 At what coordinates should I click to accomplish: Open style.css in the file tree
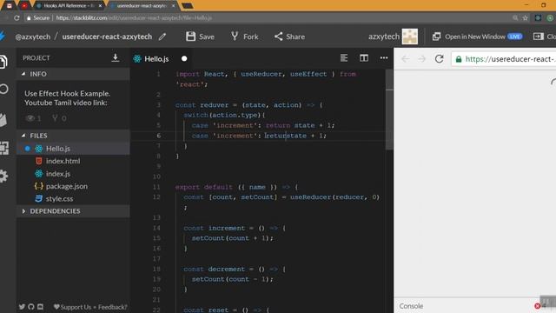pyautogui.click(x=73, y=199)
